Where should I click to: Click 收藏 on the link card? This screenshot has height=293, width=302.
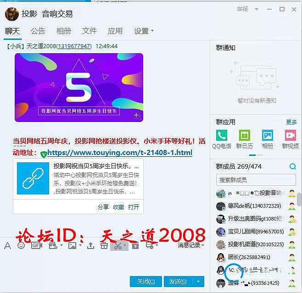118,207
